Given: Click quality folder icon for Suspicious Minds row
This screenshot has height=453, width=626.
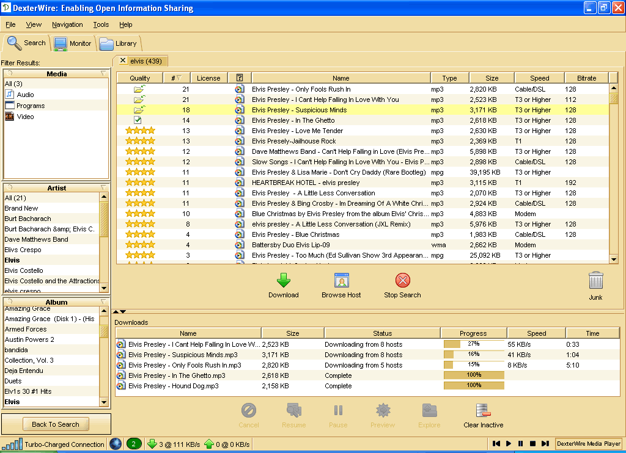Looking at the screenshot, I should pos(139,110).
